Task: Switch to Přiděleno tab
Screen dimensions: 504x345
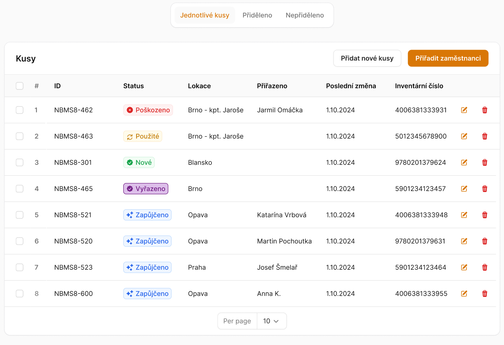Action: click(x=257, y=15)
